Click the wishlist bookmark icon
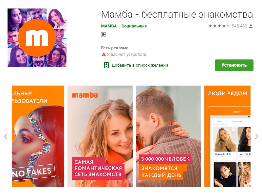The width and height of the screenshot is (262, 196). point(106,65)
